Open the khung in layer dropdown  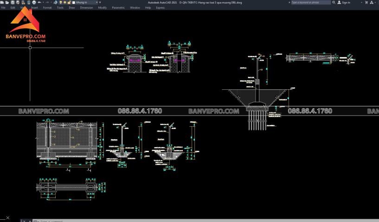(x=97, y=2)
